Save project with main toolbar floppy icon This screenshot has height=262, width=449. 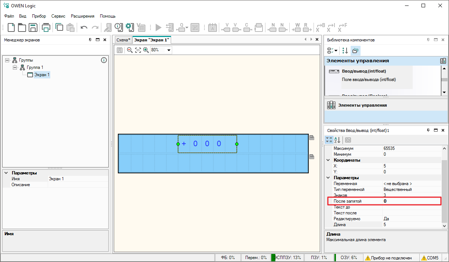click(x=33, y=27)
